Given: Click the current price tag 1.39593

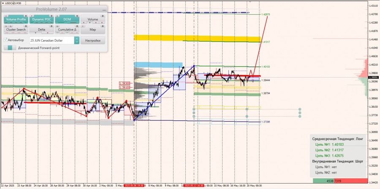Looking at the screenshot, I should coord(373,77).
